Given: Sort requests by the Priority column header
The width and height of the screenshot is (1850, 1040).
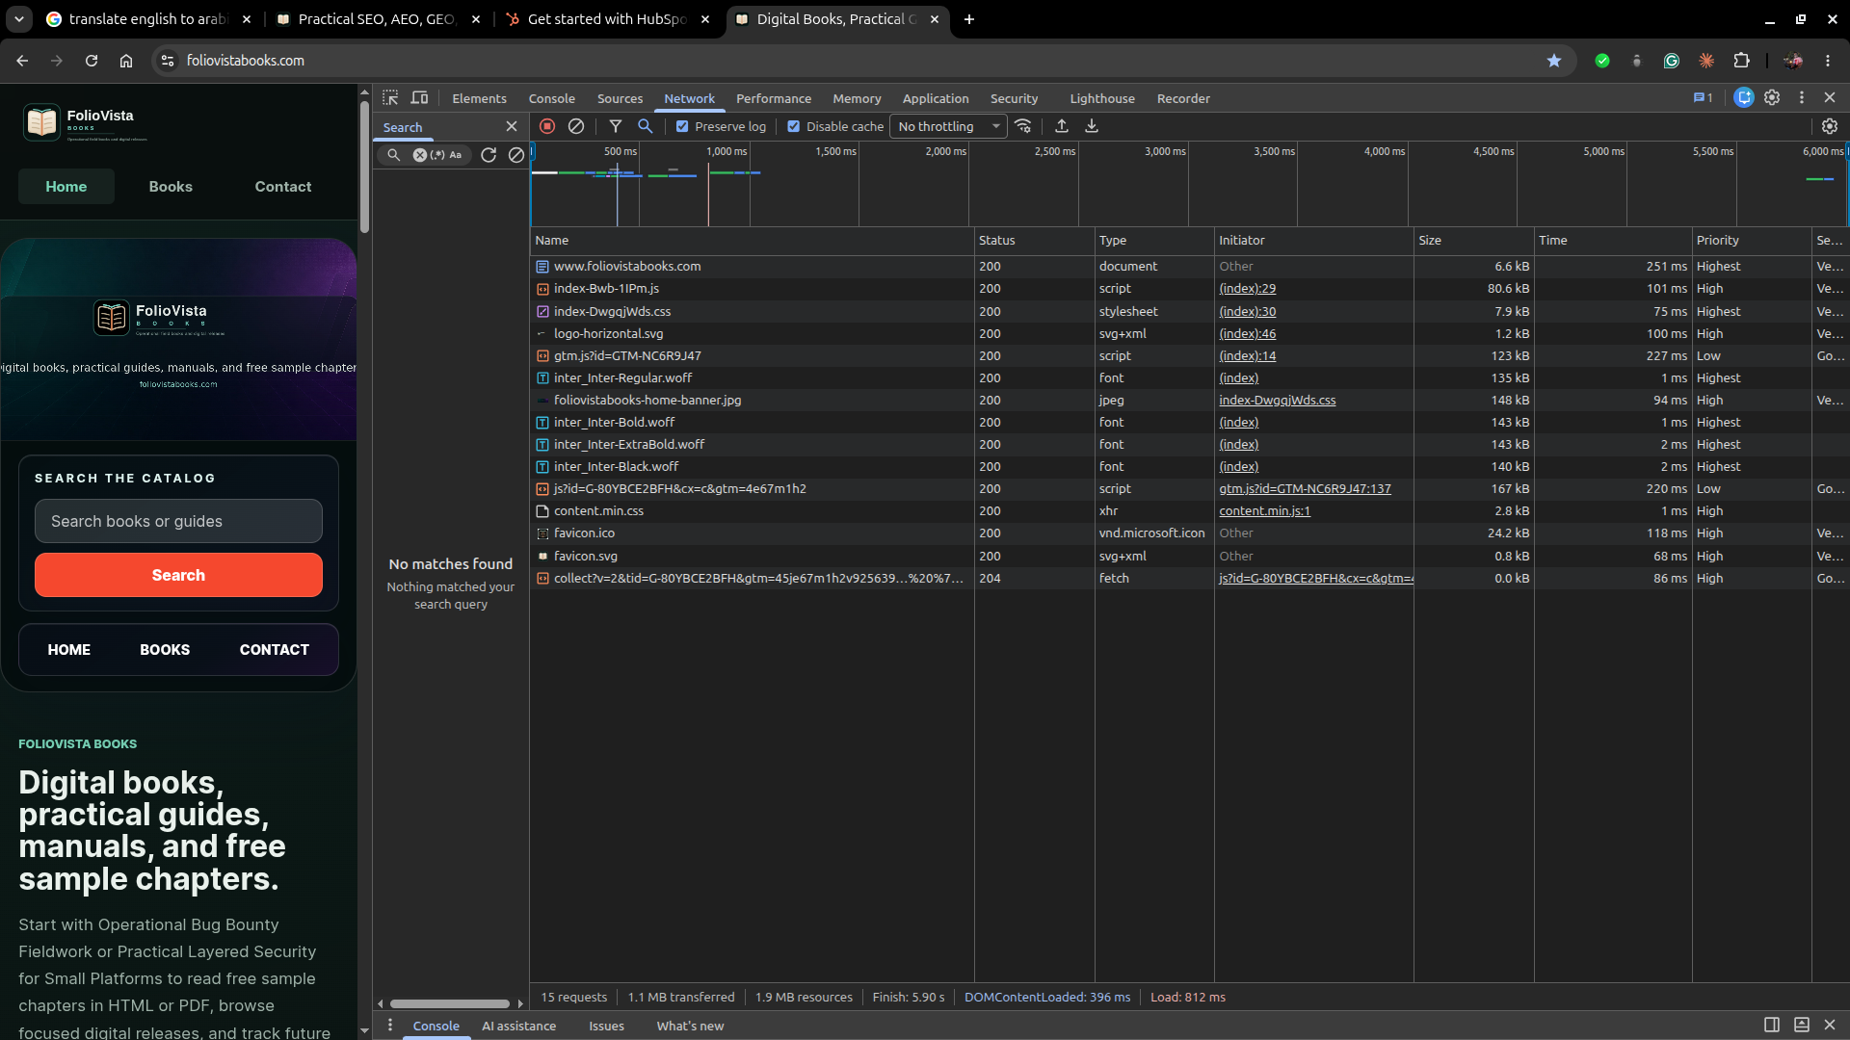Looking at the screenshot, I should (1752, 241).
